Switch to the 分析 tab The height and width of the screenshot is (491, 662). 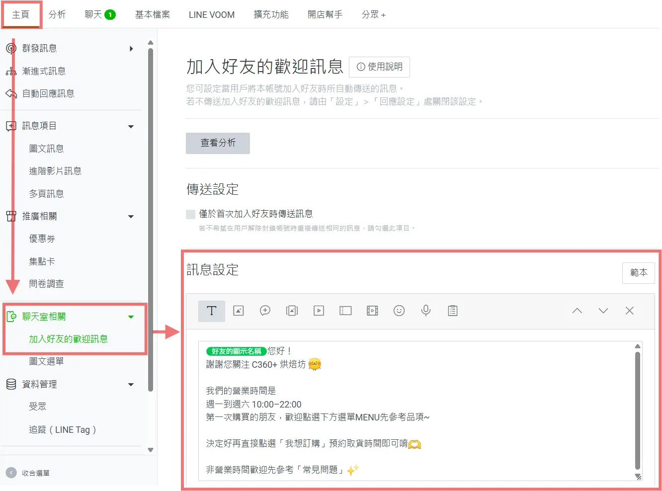57,14
